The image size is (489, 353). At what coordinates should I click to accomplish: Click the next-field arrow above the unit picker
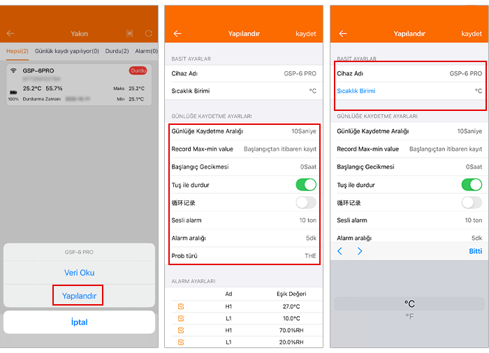pyautogui.click(x=360, y=251)
